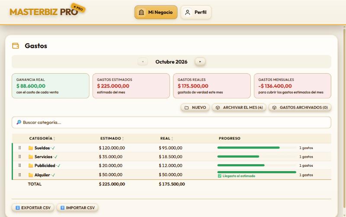Sort by the Estimado column arrows

coord(123,139)
